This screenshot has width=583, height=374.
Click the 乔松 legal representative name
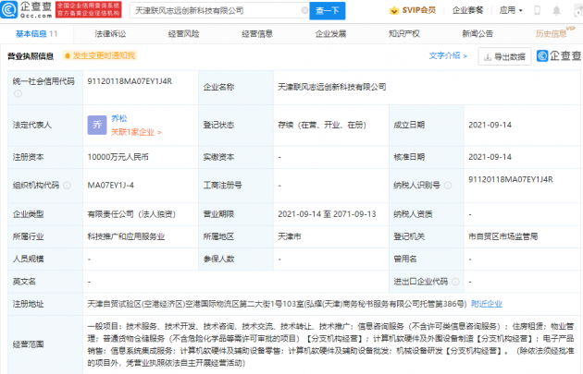[x=118, y=118]
